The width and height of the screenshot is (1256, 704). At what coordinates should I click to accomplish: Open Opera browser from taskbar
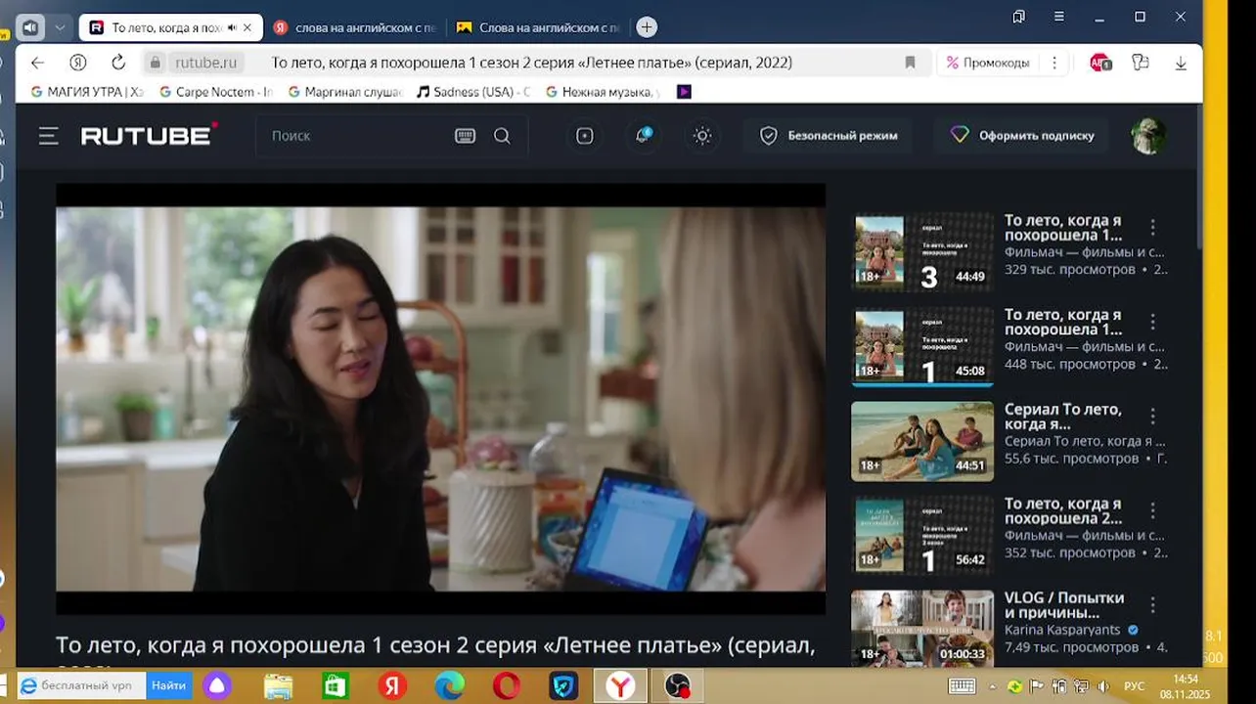click(507, 686)
